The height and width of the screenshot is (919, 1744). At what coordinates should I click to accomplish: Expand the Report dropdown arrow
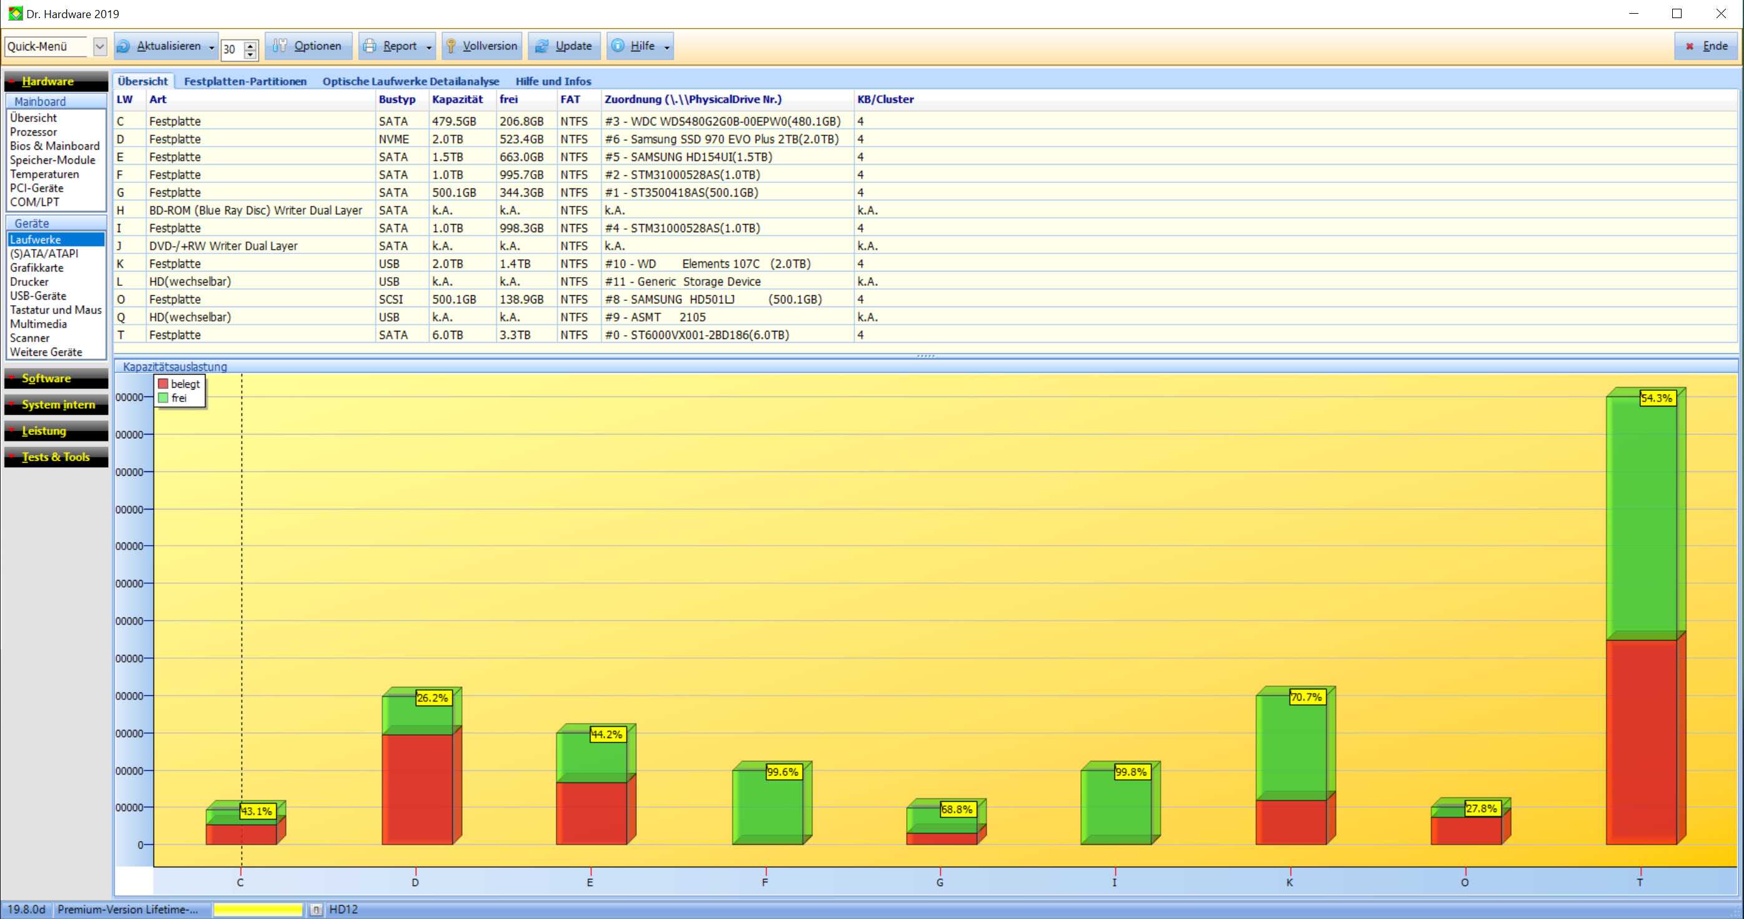point(429,47)
